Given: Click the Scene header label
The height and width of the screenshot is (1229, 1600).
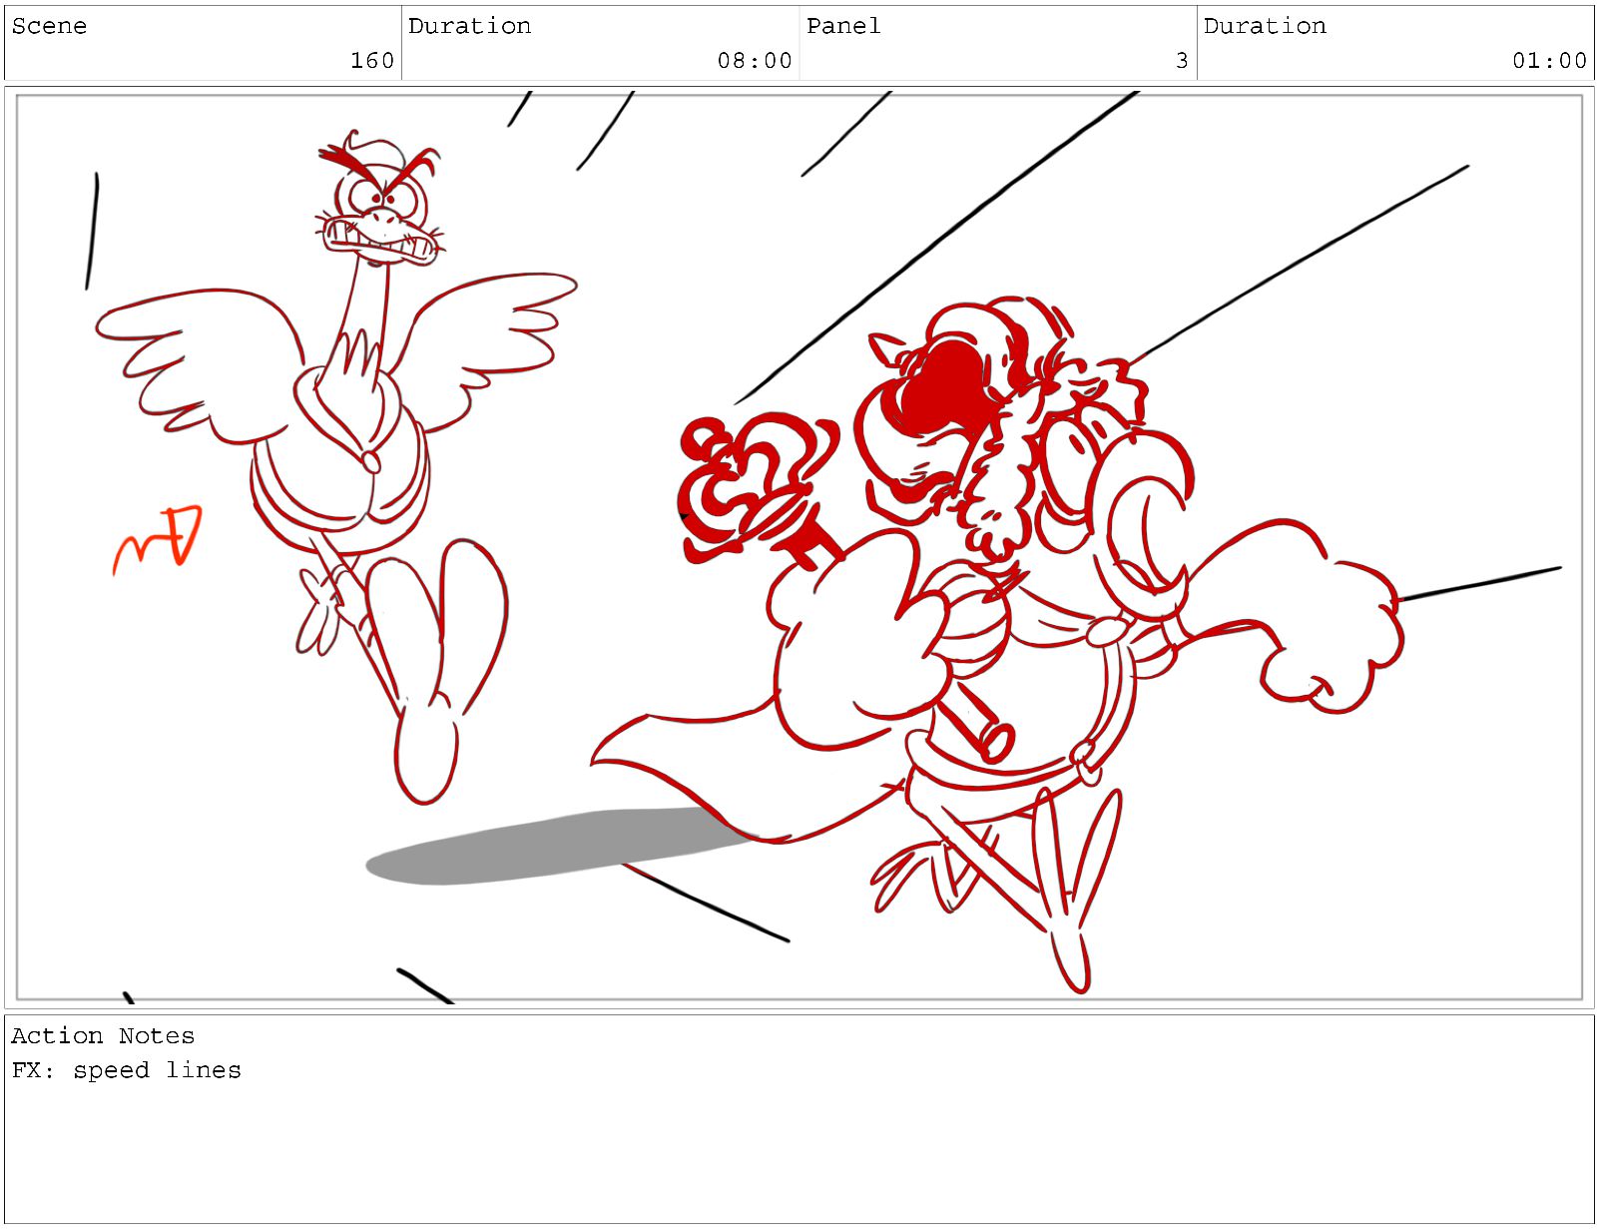Looking at the screenshot, I should coord(49,26).
